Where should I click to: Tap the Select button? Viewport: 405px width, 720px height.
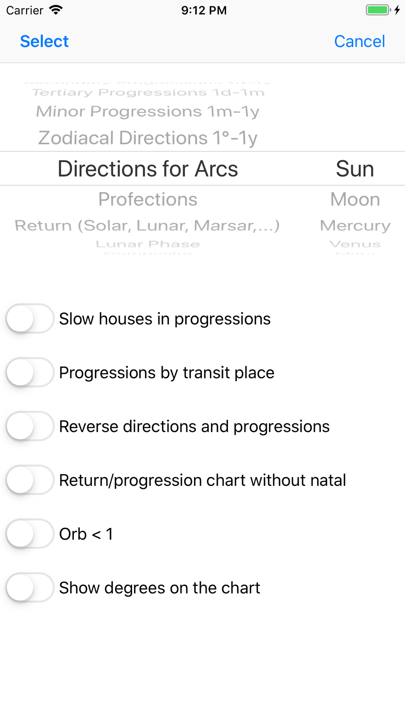point(45,41)
